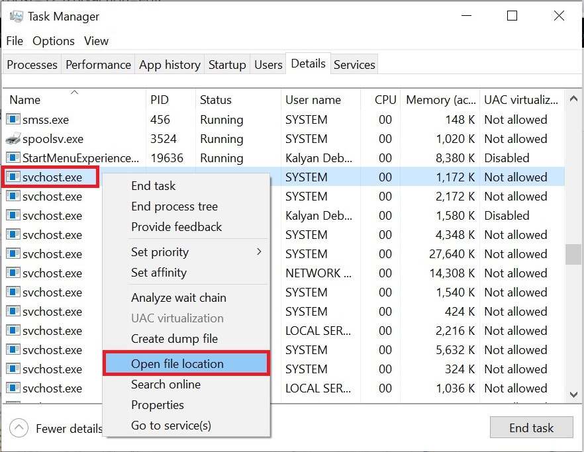Screen dimensions: 584x452
Task: Click the Fewer details arrow icon
Action: click(x=19, y=428)
